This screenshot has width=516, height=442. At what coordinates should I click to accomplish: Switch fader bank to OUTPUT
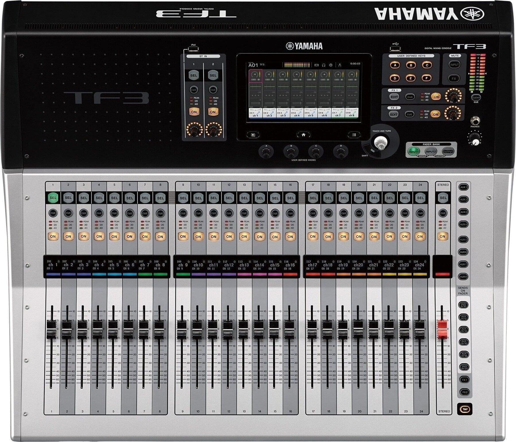[448, 151]
